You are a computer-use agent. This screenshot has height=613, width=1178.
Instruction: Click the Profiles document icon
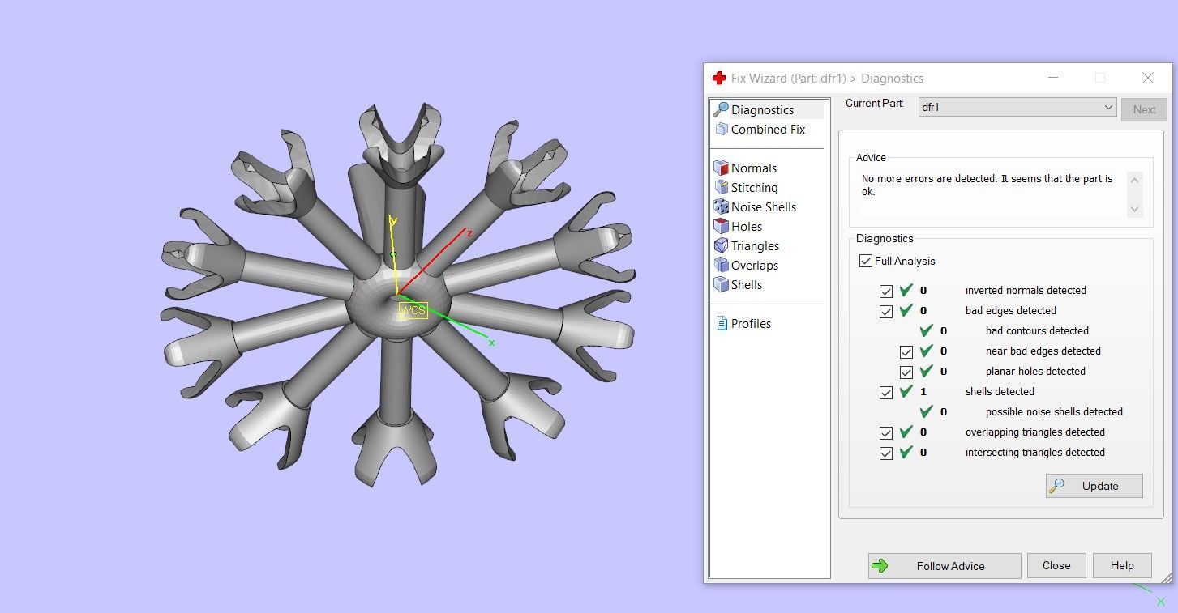tap(722, 323)
